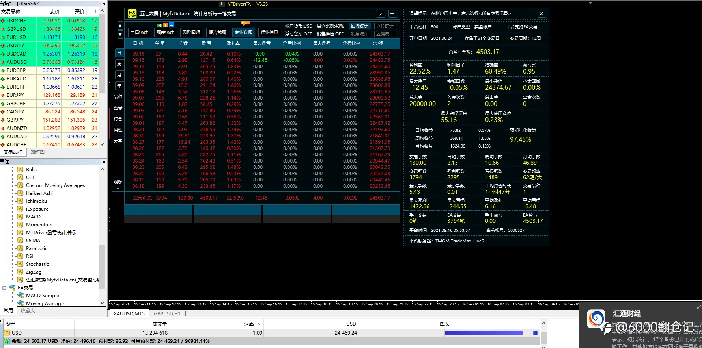Click the 魔号 magic number filter button

point(118,108)
